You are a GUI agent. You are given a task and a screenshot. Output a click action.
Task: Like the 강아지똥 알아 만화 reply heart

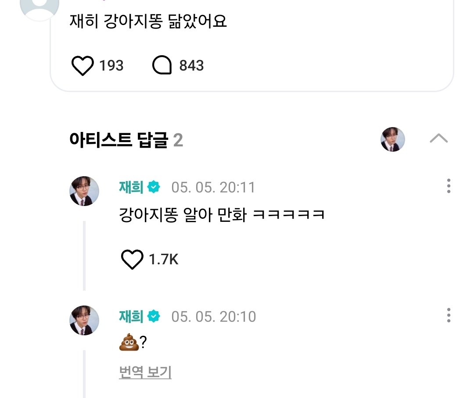(x=132, y=259)
